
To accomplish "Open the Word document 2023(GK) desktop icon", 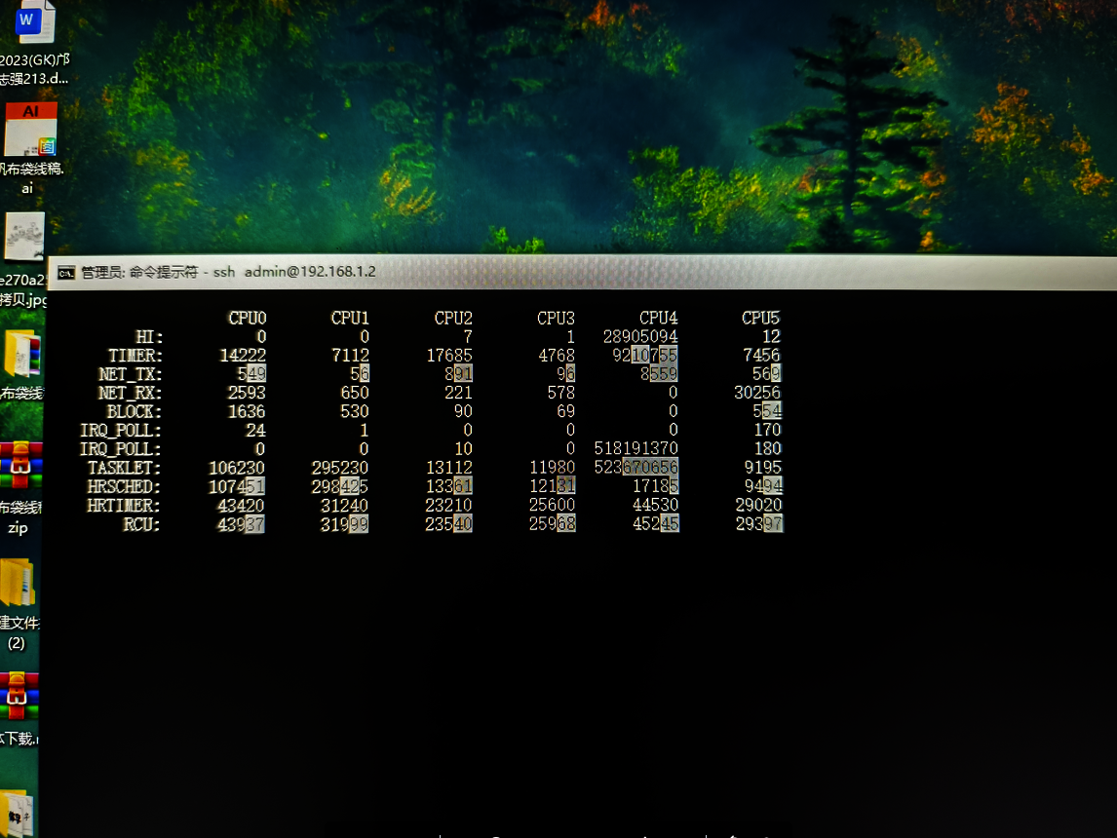I will click(x=33, y=22).
